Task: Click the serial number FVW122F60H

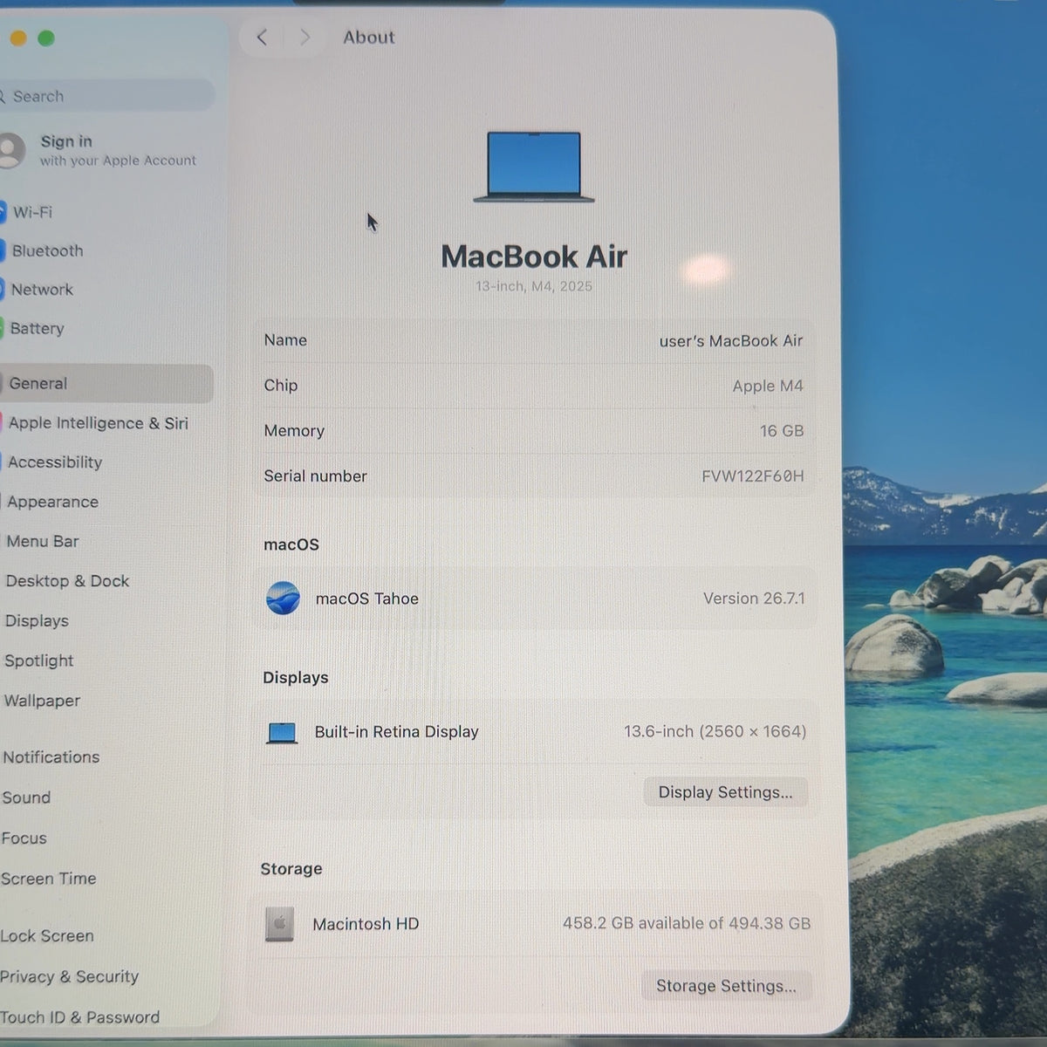Action: (x=753, y=476)
